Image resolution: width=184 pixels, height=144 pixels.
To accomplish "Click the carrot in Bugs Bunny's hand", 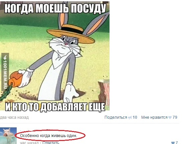I will coord(15,79).
